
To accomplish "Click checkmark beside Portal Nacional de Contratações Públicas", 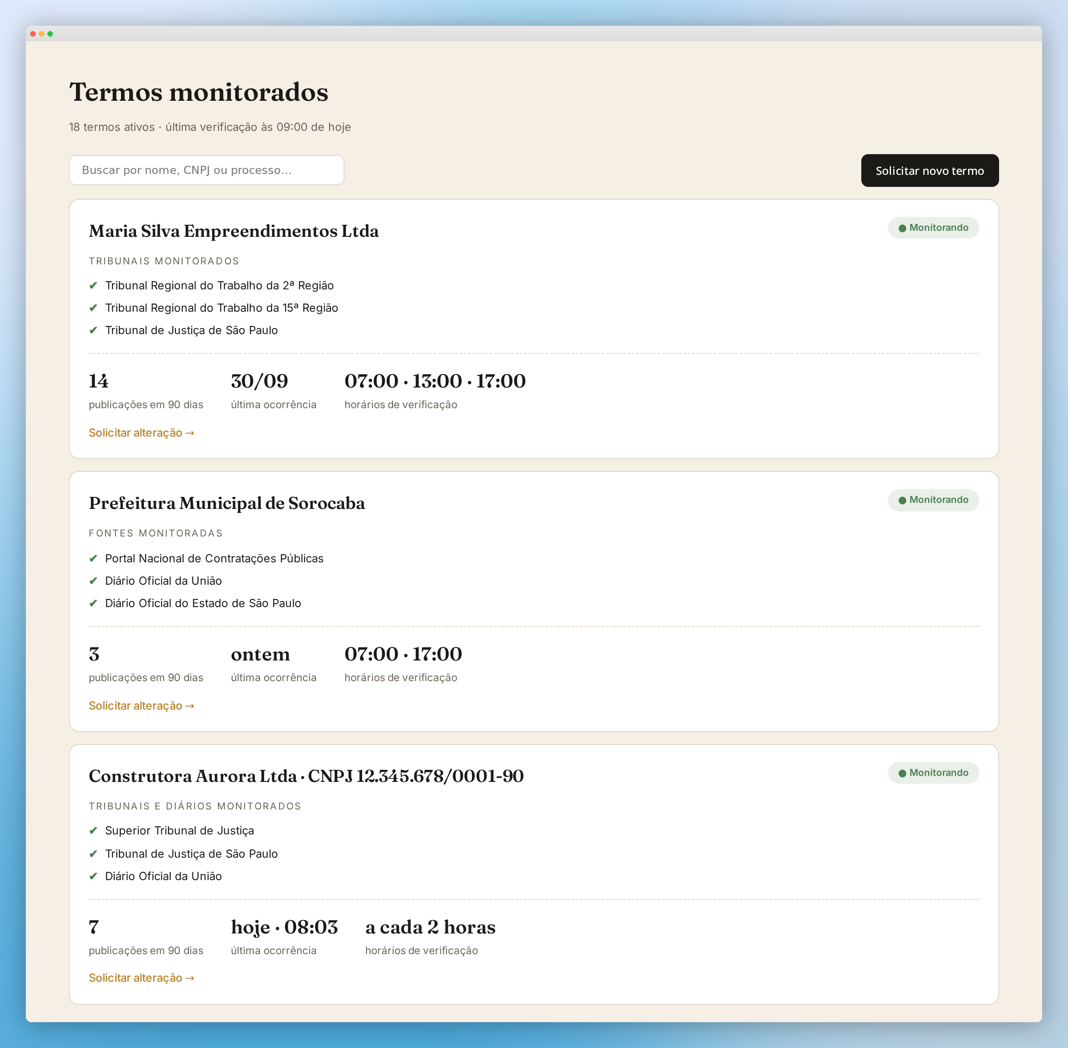I will tap(93, 558).
